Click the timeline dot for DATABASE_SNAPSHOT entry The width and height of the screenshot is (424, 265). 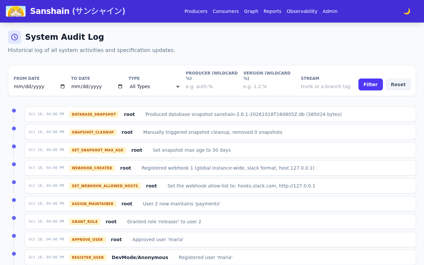(14, 111)
